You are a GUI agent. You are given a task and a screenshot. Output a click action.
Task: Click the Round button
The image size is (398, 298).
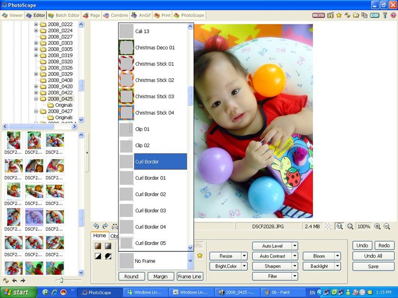click(x=131, y=277)
